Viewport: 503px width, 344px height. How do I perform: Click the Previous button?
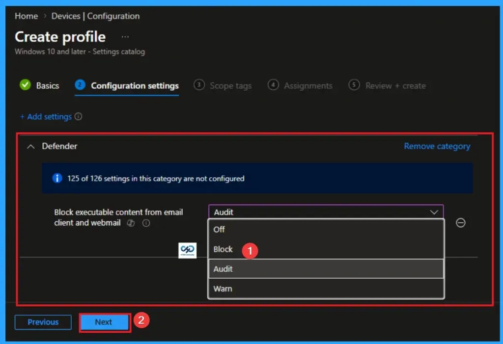pos(43,322)
